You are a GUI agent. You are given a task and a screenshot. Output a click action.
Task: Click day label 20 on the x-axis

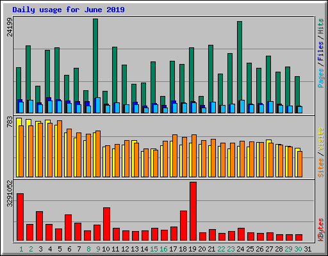202,249
